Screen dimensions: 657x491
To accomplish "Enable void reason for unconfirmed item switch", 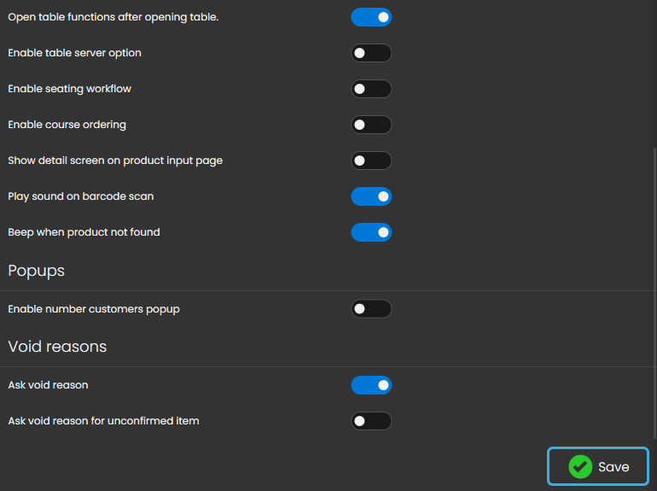I will (371, 421).
